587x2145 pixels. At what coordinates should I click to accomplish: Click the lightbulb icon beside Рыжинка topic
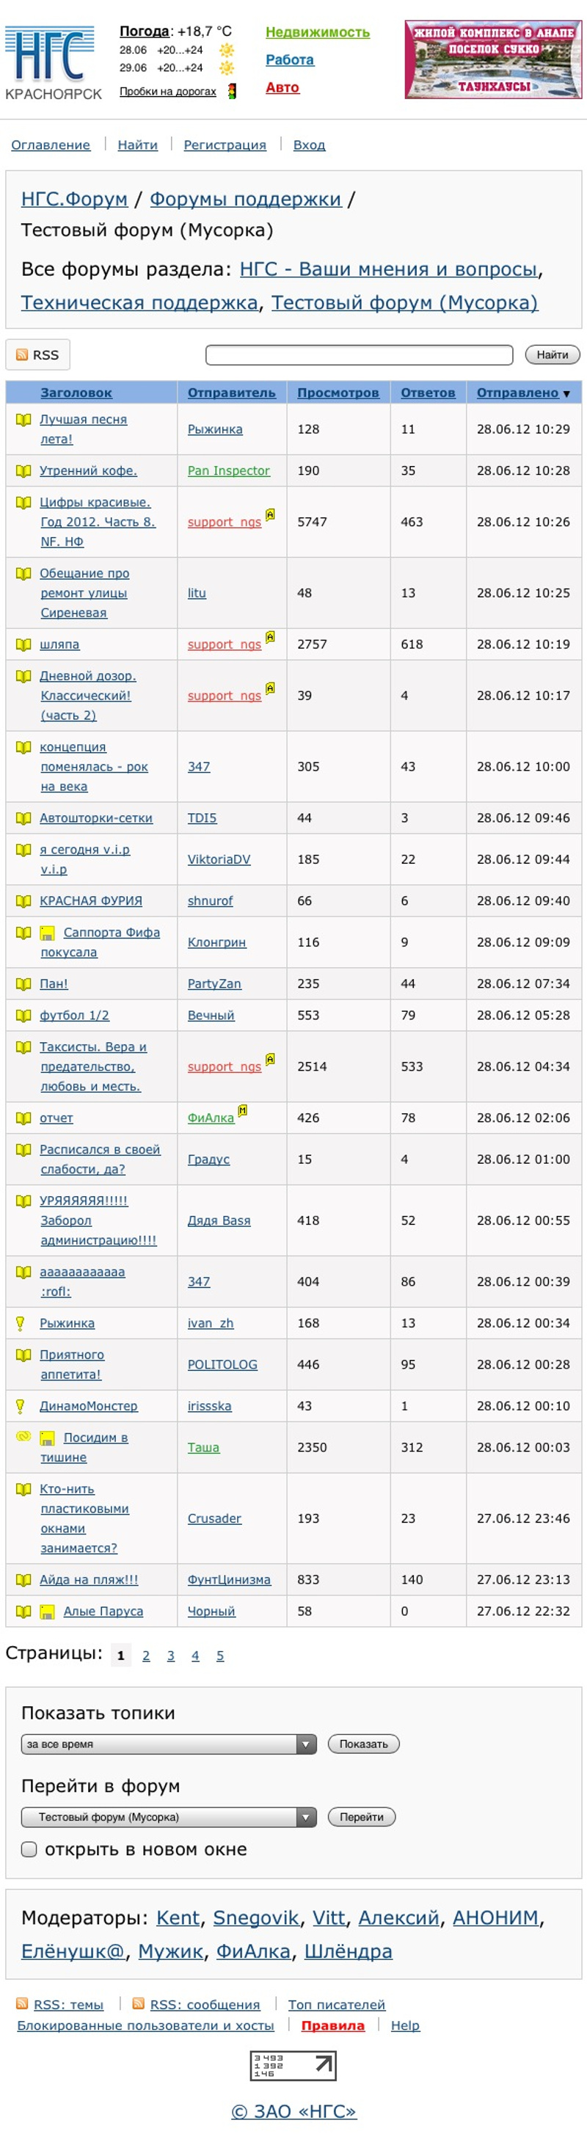click(x=21, y=1323)
